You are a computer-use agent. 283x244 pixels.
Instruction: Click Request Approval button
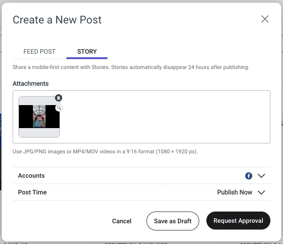(x=238, y=221)
